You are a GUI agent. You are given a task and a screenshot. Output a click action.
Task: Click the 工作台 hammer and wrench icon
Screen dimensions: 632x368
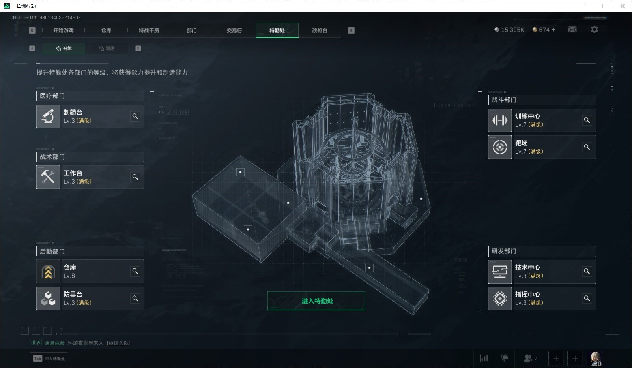[x=48, y=177]
